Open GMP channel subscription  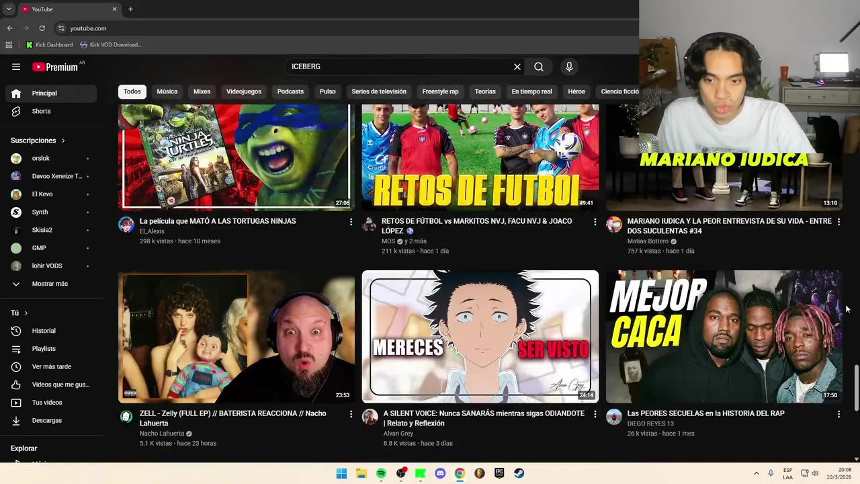(x=51, y=248)
